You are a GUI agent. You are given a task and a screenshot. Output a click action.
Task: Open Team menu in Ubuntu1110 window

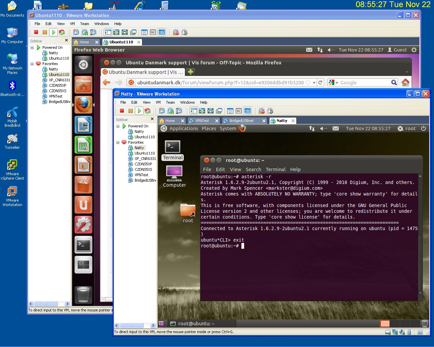coord(84,24)
